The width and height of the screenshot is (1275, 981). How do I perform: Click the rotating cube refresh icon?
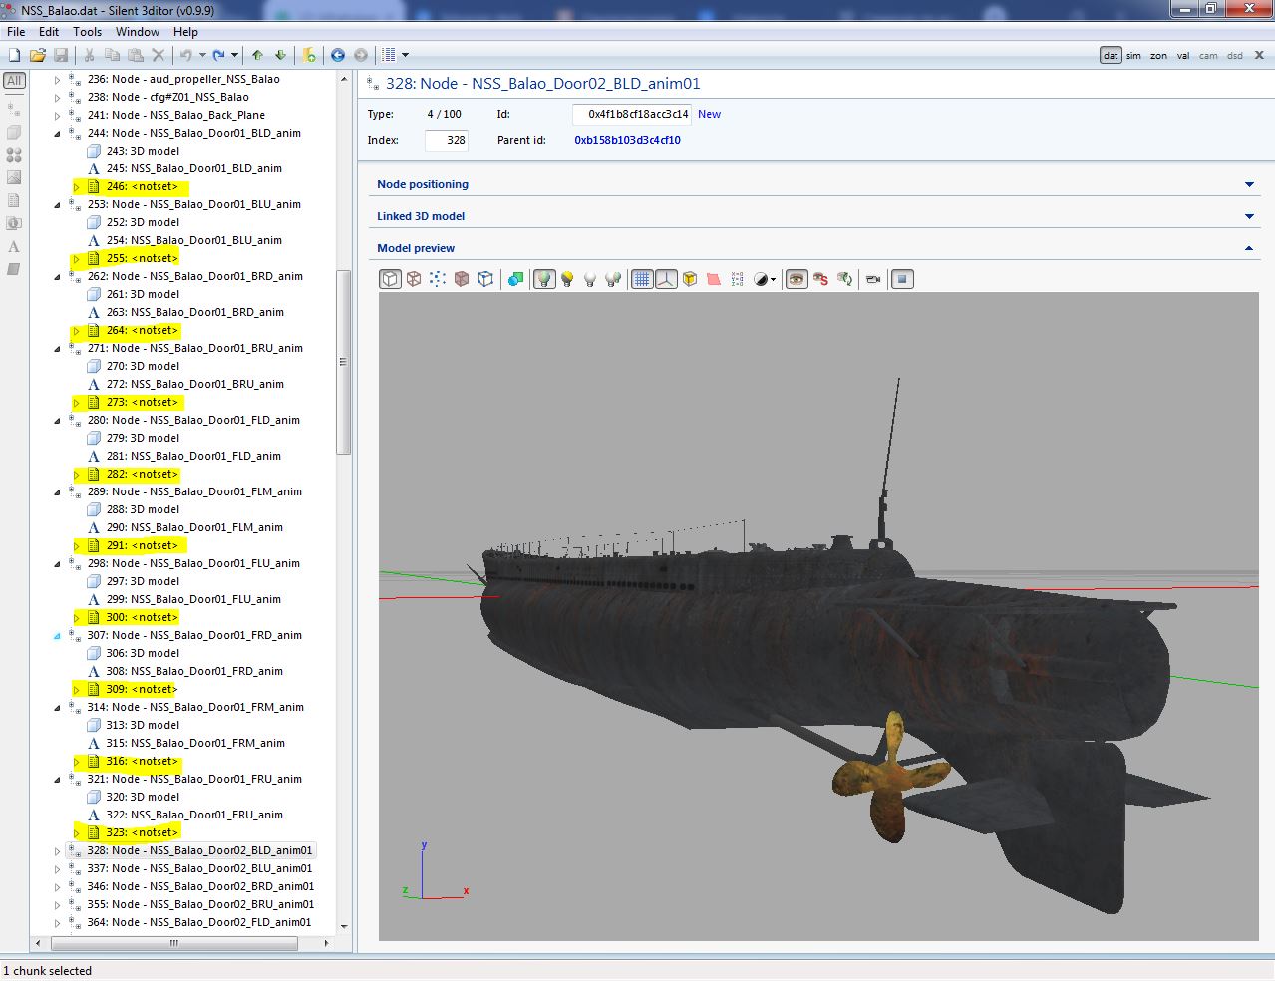point(844,279)
